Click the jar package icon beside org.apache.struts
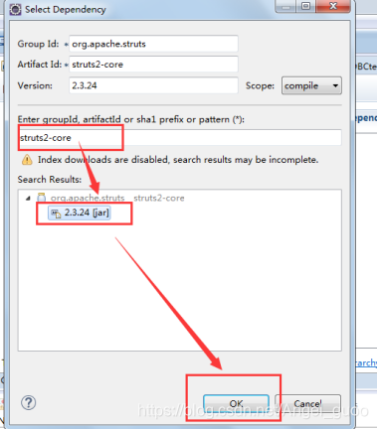This screenshot has width=378, height=429. (42, 198)
